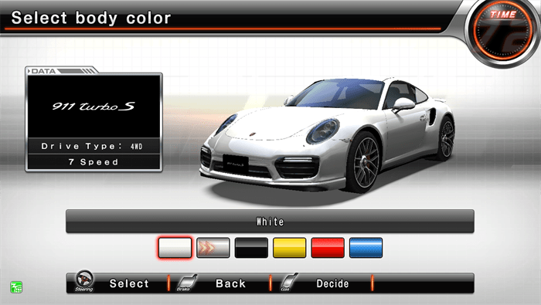This screenshot has height=305, width=541.
Task: Click the 7 Speed row
Action: (x=94, y=162)
